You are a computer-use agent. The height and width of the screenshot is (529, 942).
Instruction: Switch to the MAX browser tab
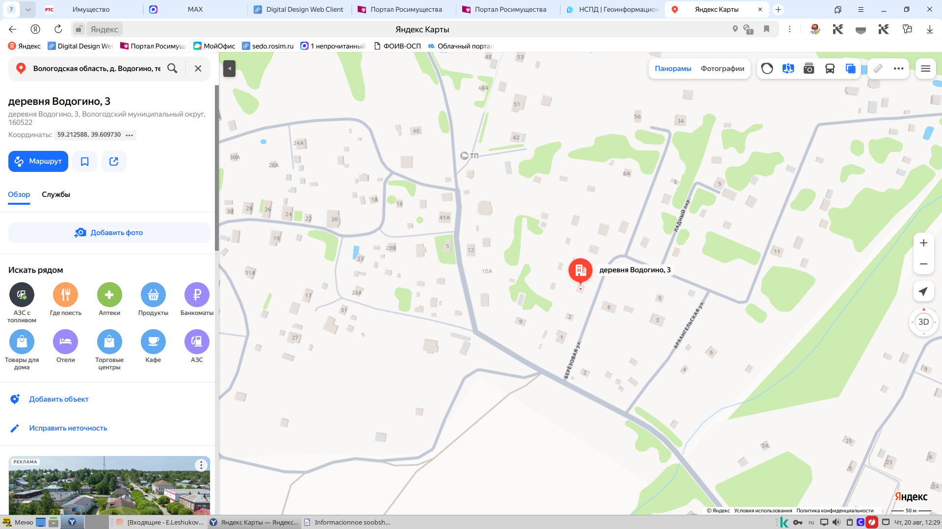tap(195, 9)
